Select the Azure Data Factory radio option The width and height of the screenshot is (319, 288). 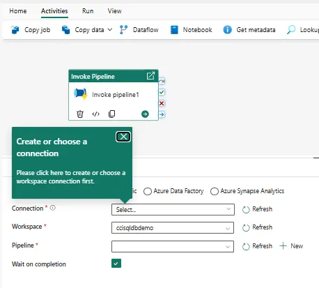(x=148, y=191)
